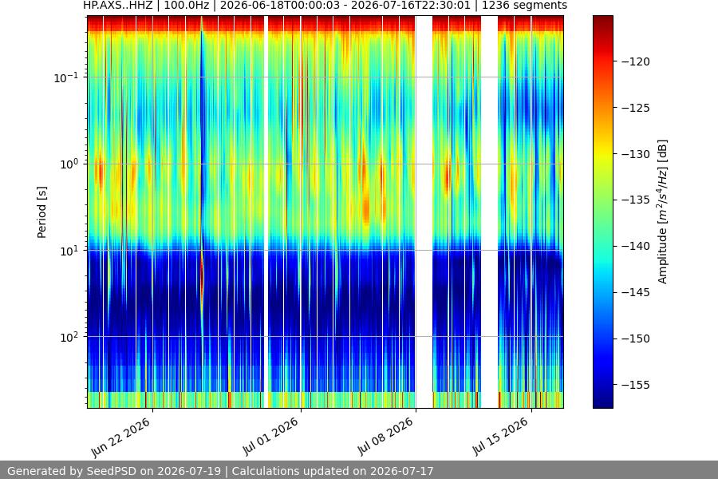The width and height of the screenshot is (718, 479).
Task: Click the colorbar '−135' tick label
Action: point(636,200)
